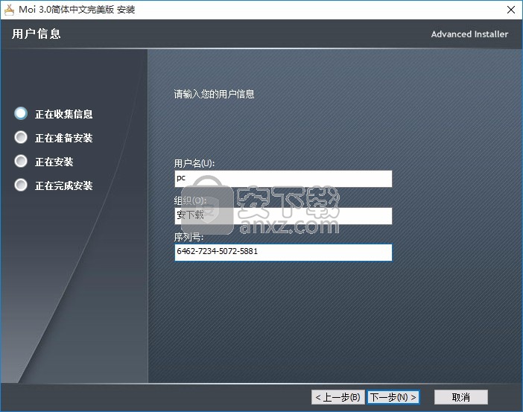This screenshot has height=412, width=523.
Task: Click the 用户信息 heading
Action: (x=37, y=34)
